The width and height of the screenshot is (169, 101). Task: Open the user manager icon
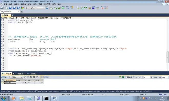(47, 8)
